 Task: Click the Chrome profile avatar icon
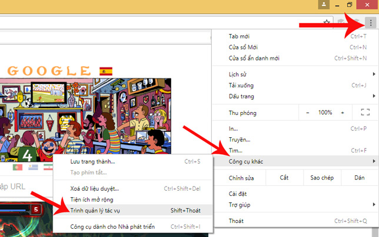tap(324, 5)
